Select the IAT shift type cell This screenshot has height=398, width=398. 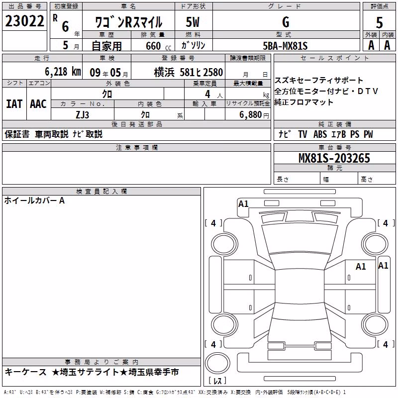(x=14, y=104)
